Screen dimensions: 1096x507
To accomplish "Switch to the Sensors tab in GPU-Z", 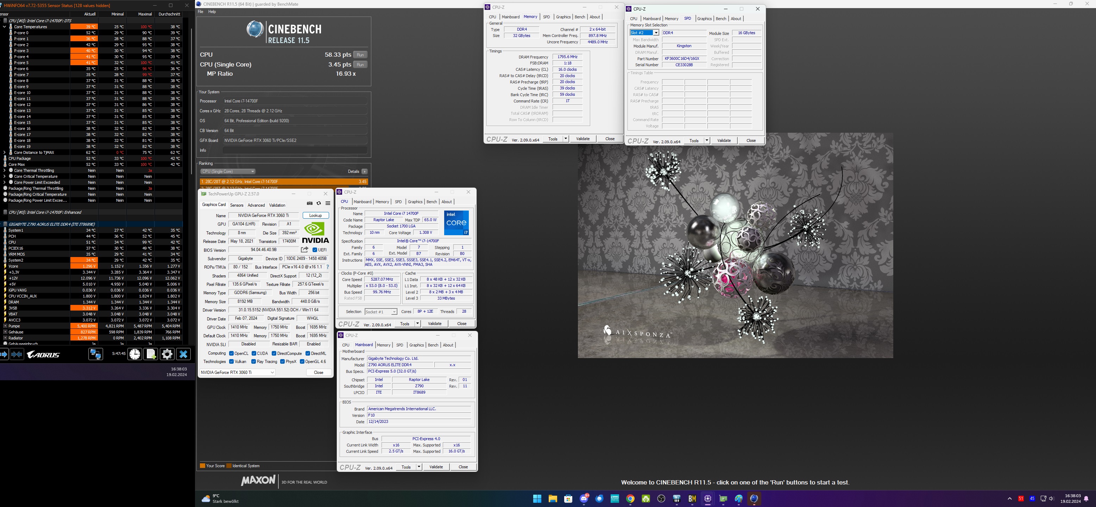I will 237,205.
